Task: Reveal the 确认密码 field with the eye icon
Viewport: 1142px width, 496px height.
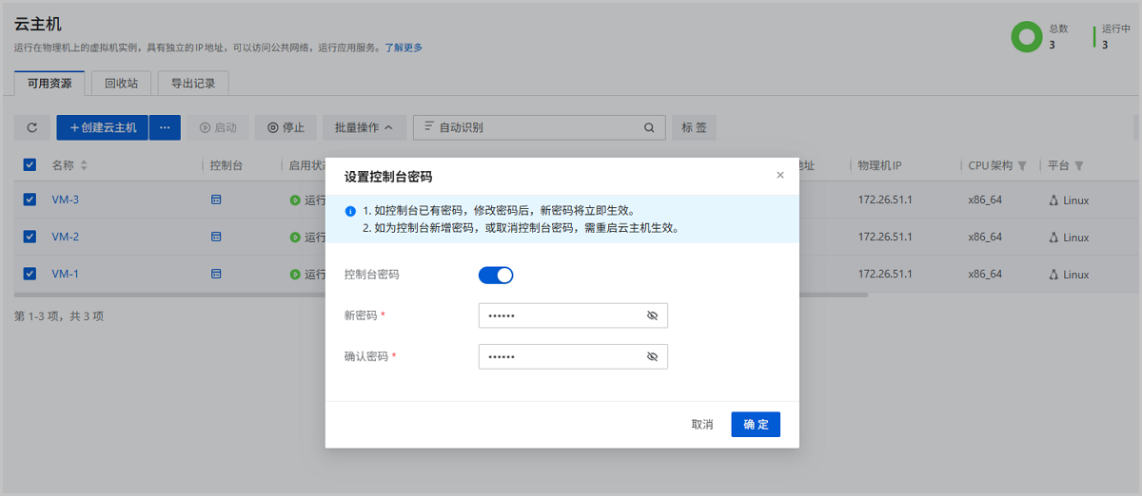Action: 652,356
